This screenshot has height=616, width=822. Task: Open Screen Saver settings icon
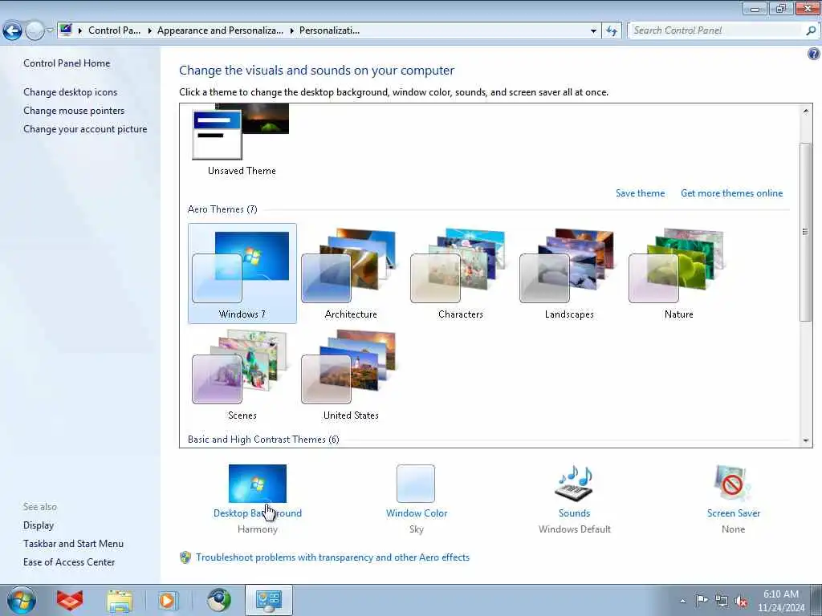point(733,484)
